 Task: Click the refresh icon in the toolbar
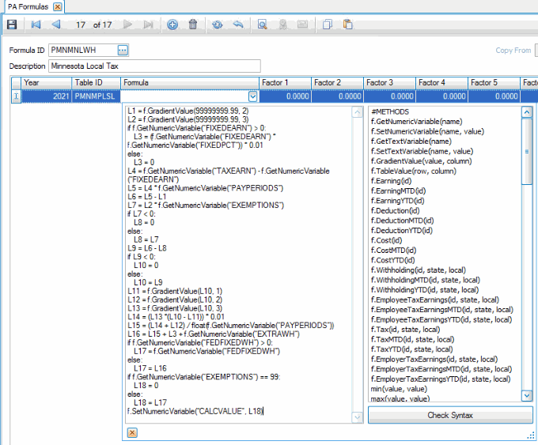pyautogui.click(x=218, y=25)
